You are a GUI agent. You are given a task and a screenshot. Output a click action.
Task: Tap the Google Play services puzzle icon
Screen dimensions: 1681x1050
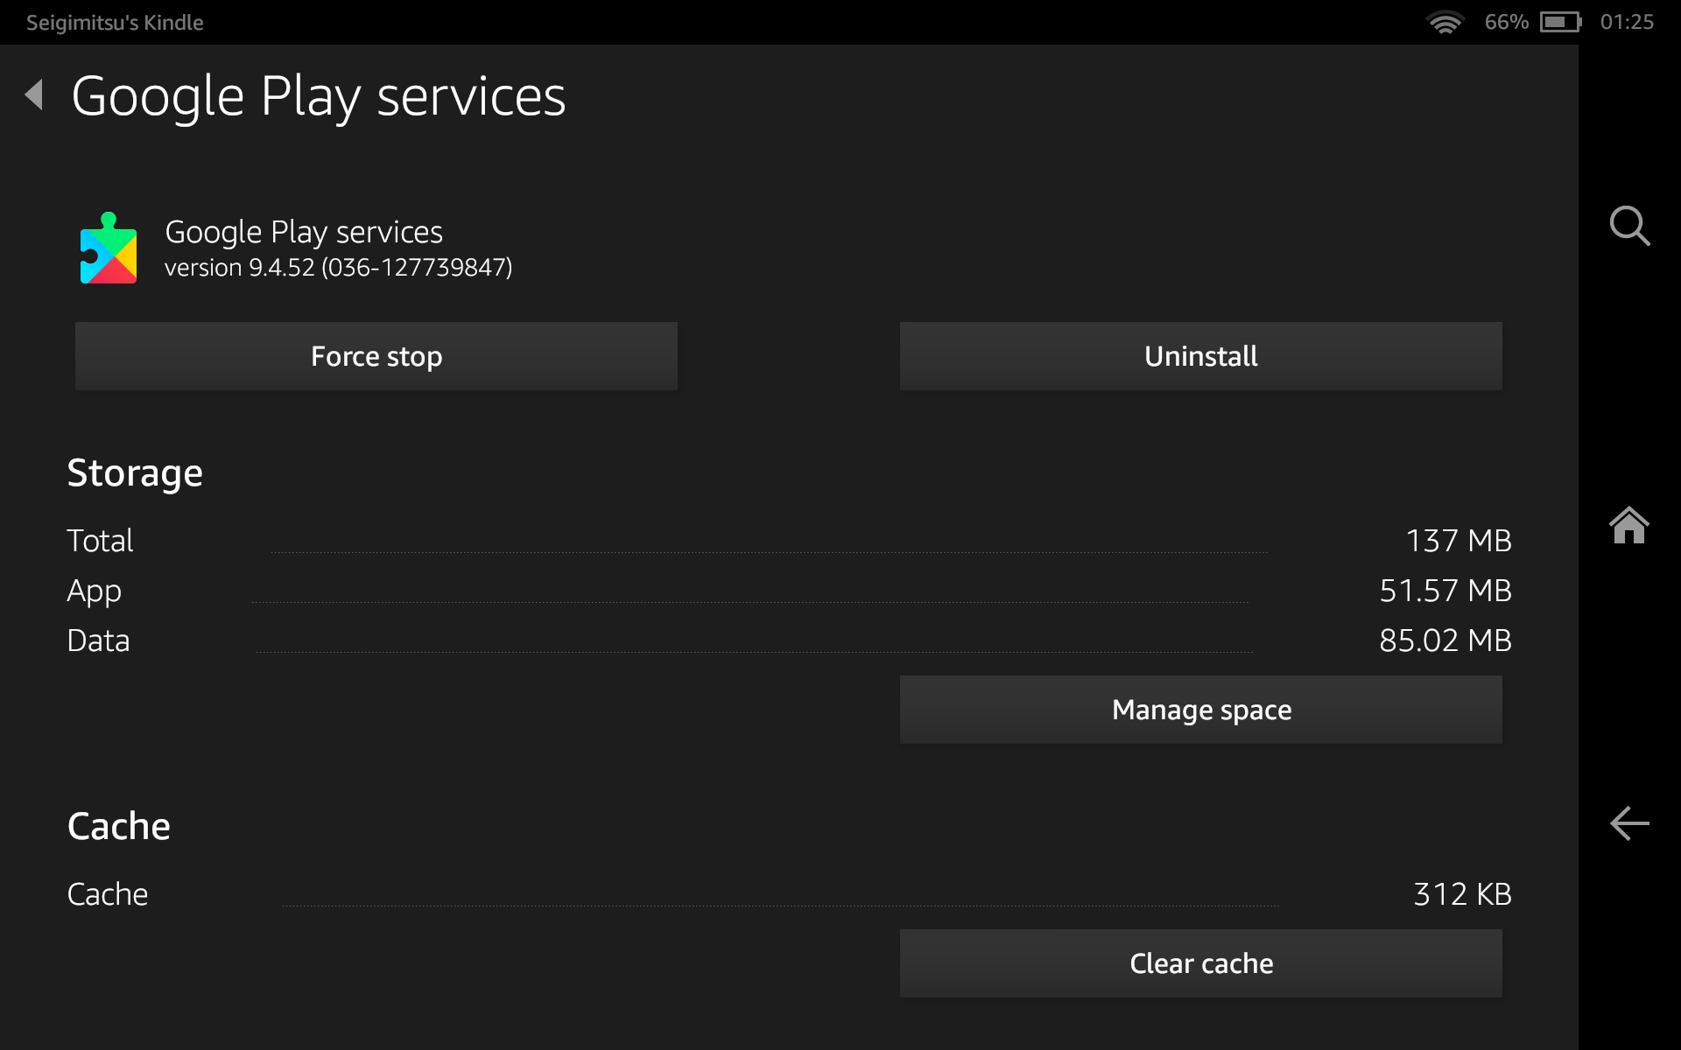[109, 248]
